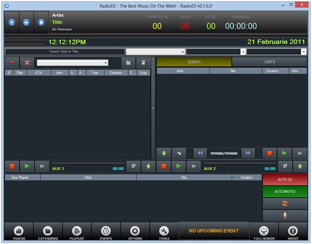Screen dimensions: 312x244
Task: Toggle the AUTOMATED mode button
Action: click(285, 192)
